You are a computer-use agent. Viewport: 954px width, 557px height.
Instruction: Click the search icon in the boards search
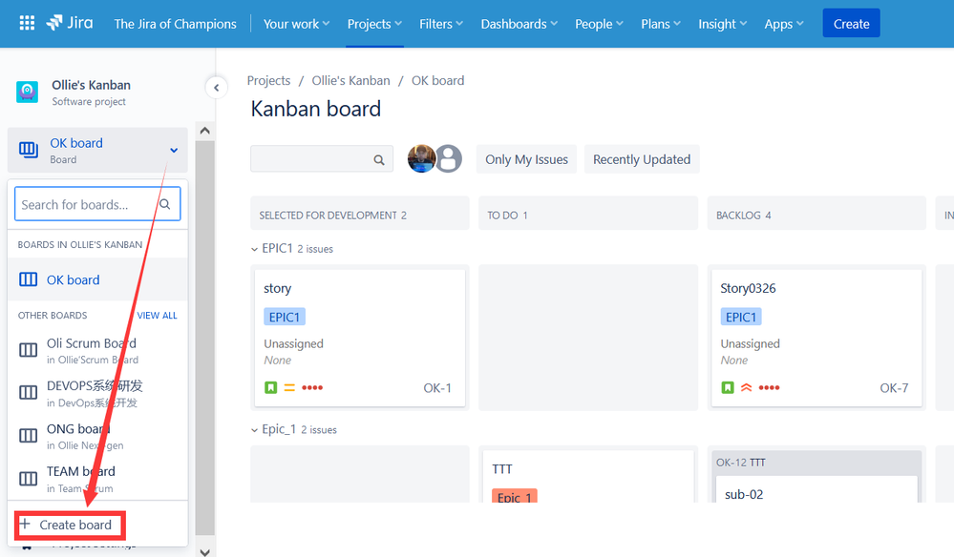coord(165,204)
